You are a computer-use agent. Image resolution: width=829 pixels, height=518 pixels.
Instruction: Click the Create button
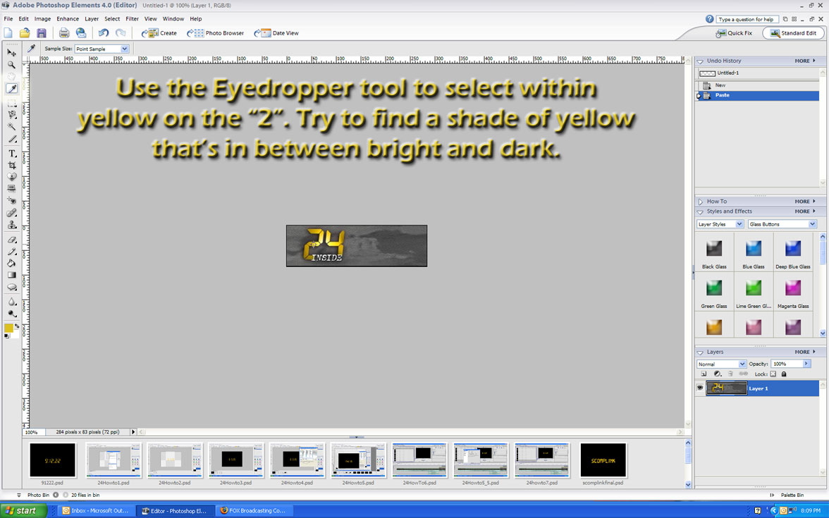pos(159,32)
